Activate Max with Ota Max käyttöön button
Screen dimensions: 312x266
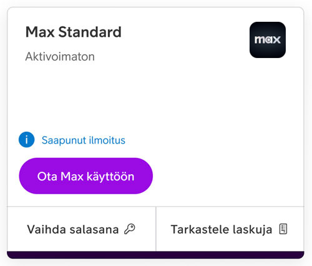tap(85, 176)
